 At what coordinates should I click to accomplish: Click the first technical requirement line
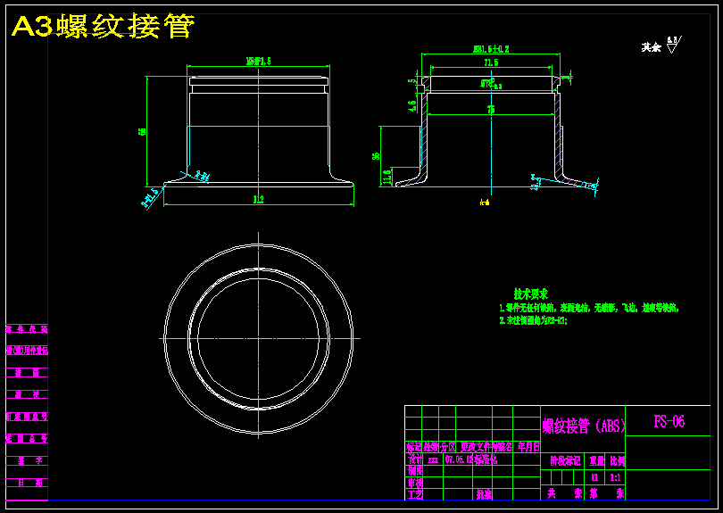coord(589,308)
